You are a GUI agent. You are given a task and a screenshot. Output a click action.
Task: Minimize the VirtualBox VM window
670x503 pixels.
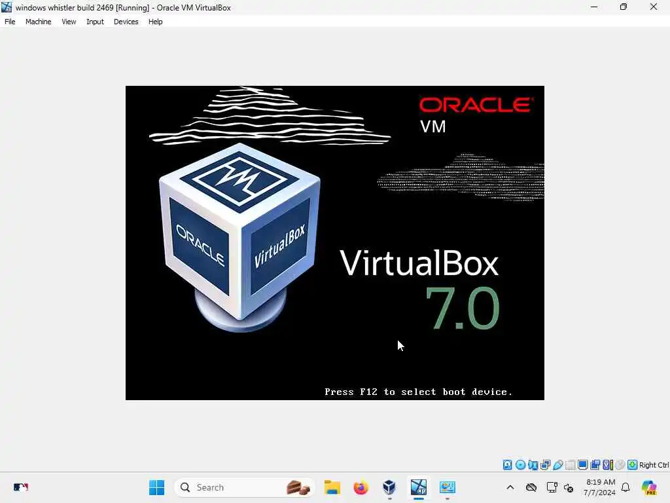(x=594, y=7)
